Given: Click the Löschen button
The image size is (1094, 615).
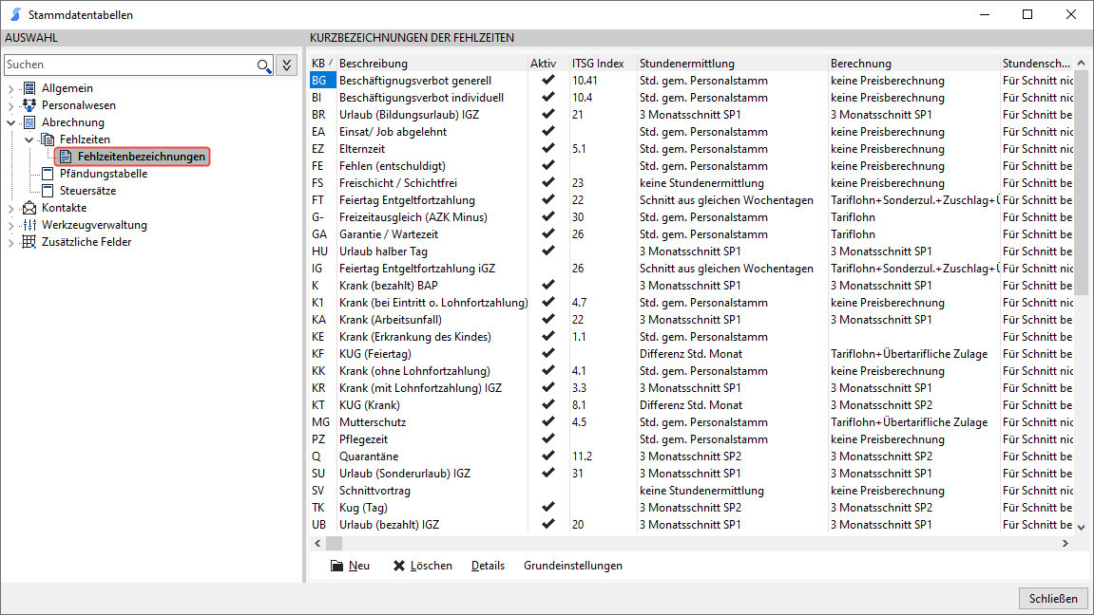Looking at the screenshot, I should click(423, 566).
